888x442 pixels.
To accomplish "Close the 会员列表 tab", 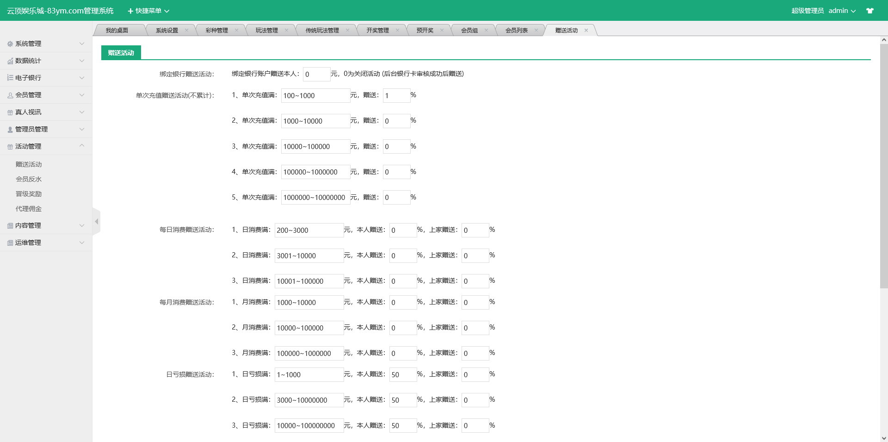I will click(536, 31).
